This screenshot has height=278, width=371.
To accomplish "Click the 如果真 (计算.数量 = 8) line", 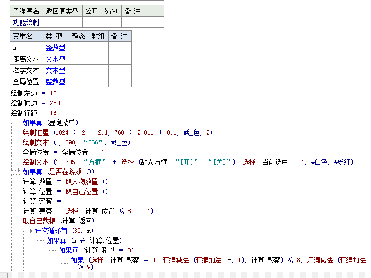I will tap(92, 250).
